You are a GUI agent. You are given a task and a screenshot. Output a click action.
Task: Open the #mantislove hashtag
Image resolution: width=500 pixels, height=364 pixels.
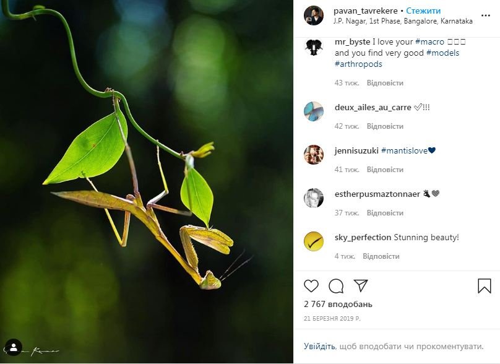(404, 150)
